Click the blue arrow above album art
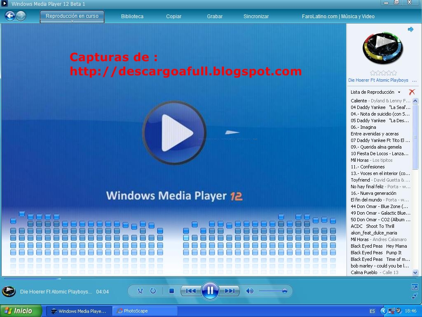 410,29
